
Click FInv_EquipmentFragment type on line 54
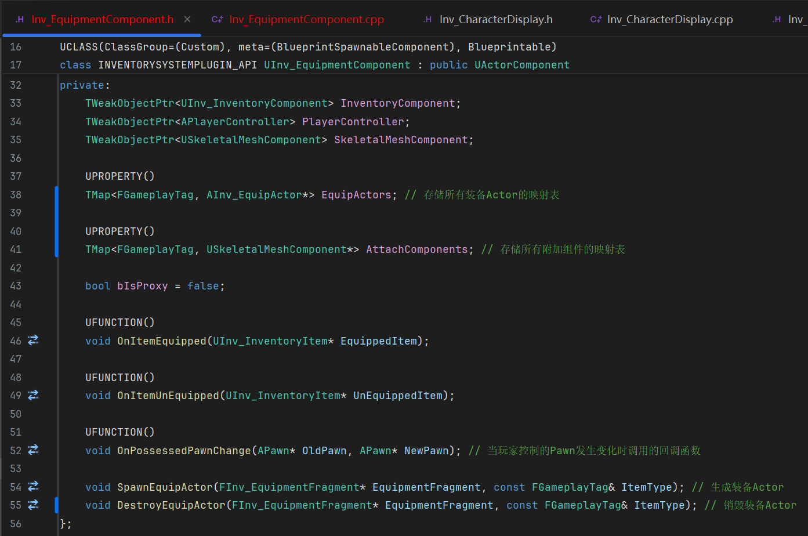click(x=289, y=487)
